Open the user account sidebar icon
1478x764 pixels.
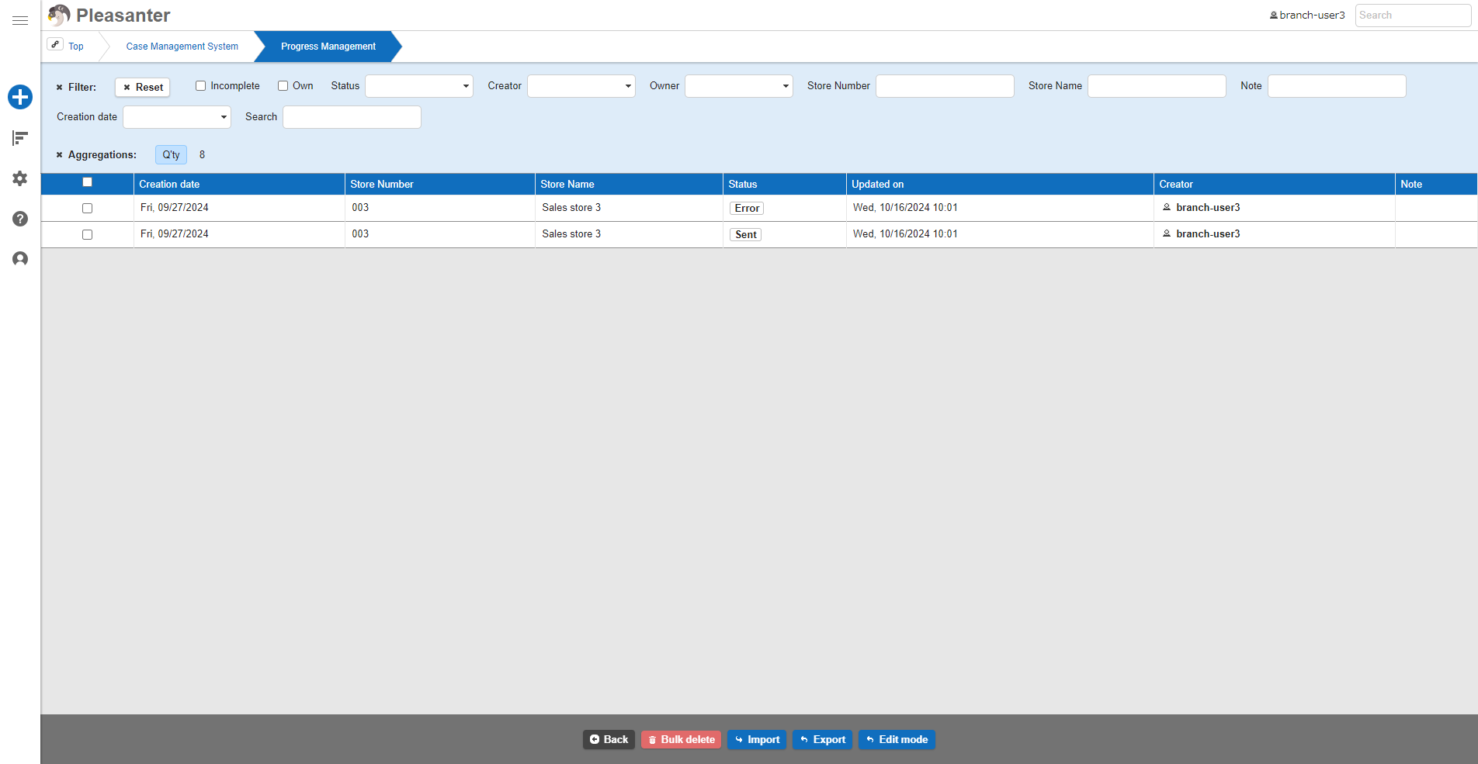(20, 259)
